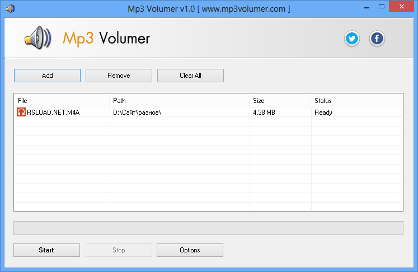Click the headphone icon beside RSLOAD.NET.M4A
Viewport: 418px width, 272px height.
click(21, 112)
